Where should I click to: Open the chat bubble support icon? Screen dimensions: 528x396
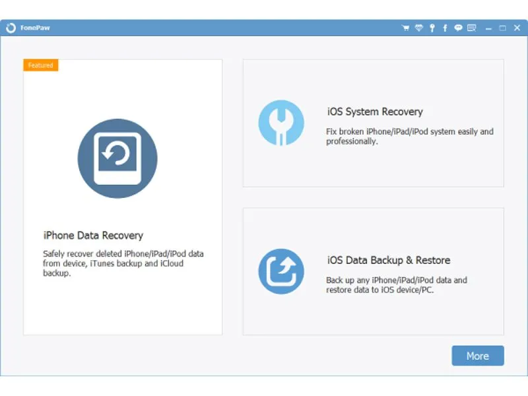458,28
